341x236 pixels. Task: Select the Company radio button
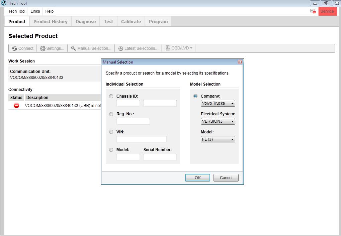click(x=195, y=96)
